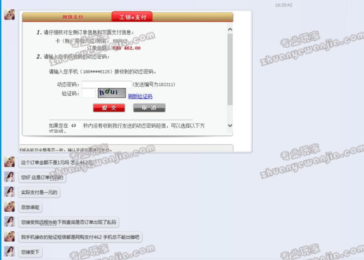Click the avatar next to 您好 这是订单代码的
The height and width of the screenshot is (260, 364).
point(9,177)
